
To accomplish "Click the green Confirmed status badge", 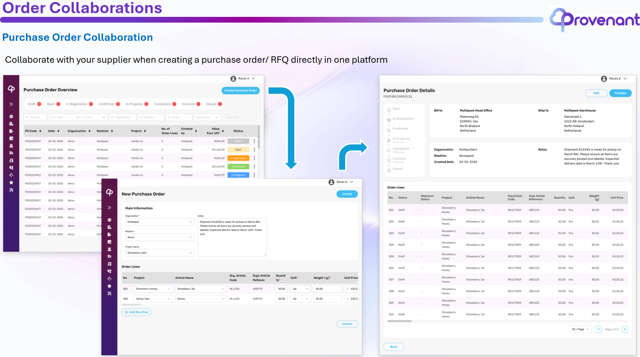I will click(238, 166).
